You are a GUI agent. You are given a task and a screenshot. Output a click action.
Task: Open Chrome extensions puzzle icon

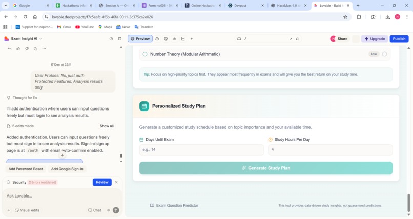tap(359, 17)
